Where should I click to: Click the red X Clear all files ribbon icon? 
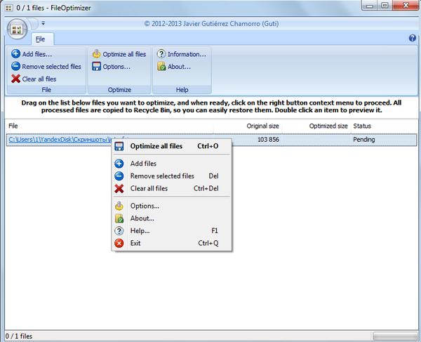(x=15, y=79)
